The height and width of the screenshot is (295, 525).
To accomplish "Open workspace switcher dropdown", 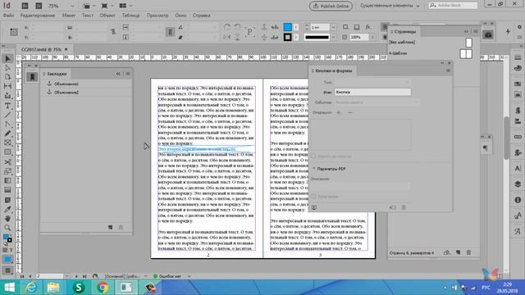I will pyautogui.click(x=390, y=6).
